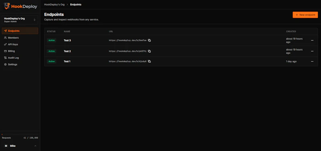Select the Test 3 URL text

128,40
